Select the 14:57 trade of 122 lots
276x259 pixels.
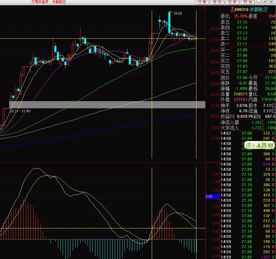[248, 134]
